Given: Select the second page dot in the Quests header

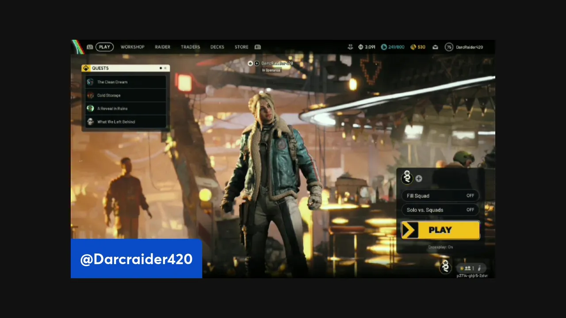Looking at the screenshot, I should [165, 68].
